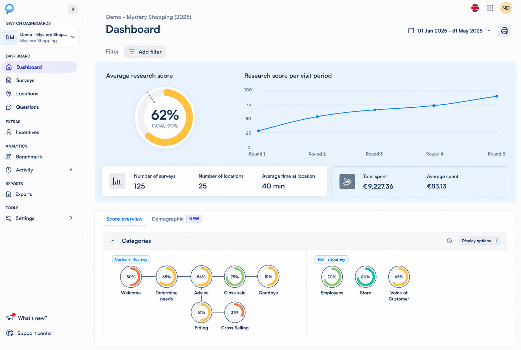Click the Support center lifebuoy icon

point(10,333)
